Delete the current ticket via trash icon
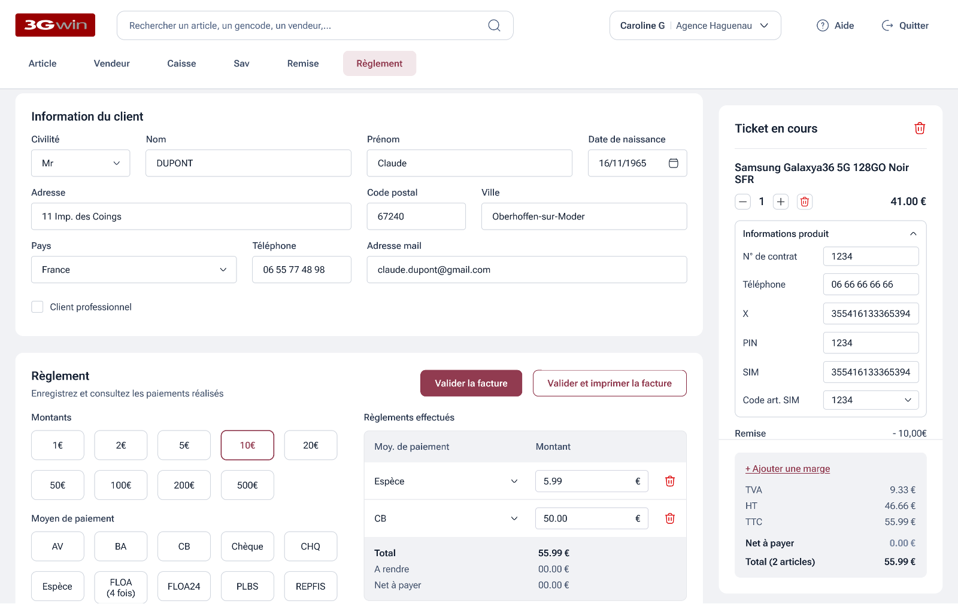Screen dimensions: 958x604 [x=920, y=128]
